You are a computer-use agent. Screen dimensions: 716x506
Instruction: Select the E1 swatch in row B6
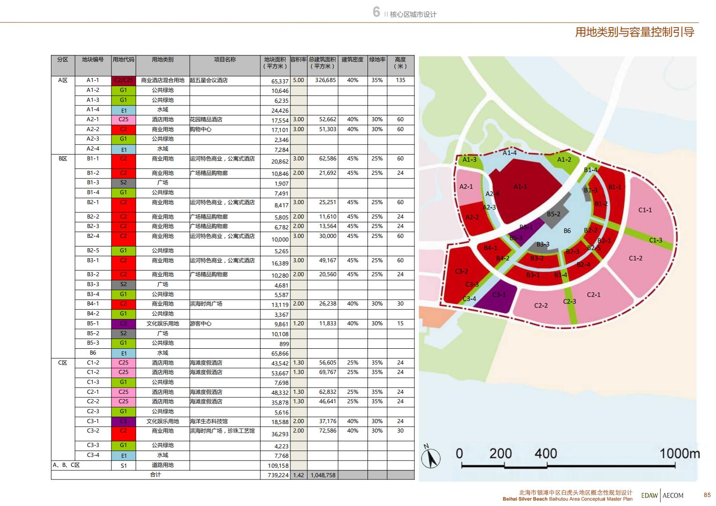124,354
